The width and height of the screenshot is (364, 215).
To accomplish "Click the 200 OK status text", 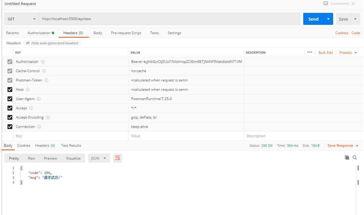I will tap(267, 146).
